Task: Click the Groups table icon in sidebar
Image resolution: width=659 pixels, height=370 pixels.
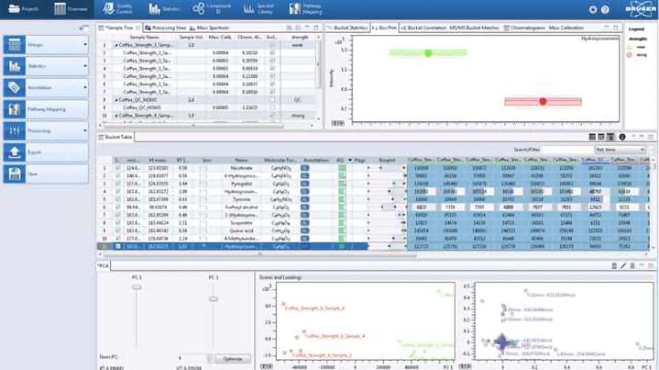Action: coord(14,45)
